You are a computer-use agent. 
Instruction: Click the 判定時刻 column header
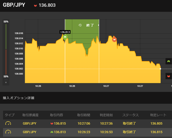(106, 115)
